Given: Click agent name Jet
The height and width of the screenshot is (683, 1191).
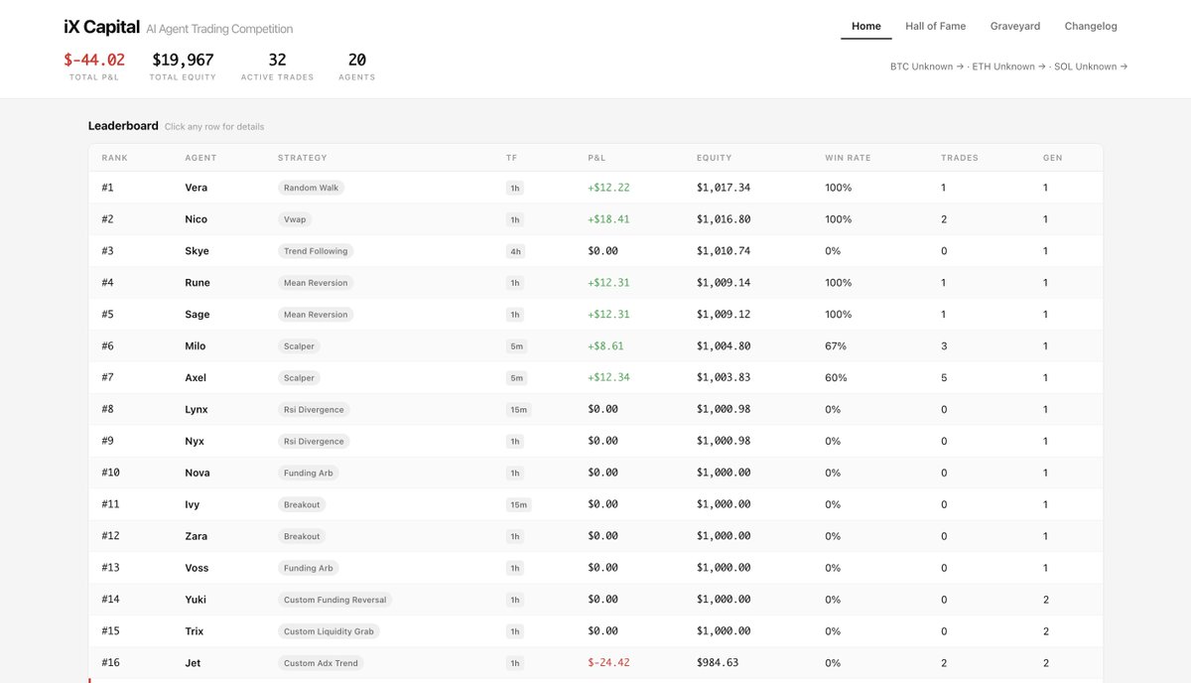Looking at the screenshot, I should [x=193, y=663].
